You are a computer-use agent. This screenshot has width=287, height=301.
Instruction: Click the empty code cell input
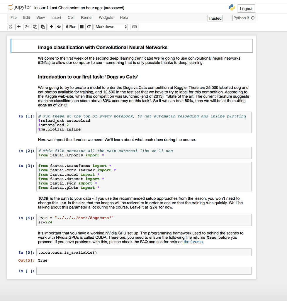pos(144,271)
